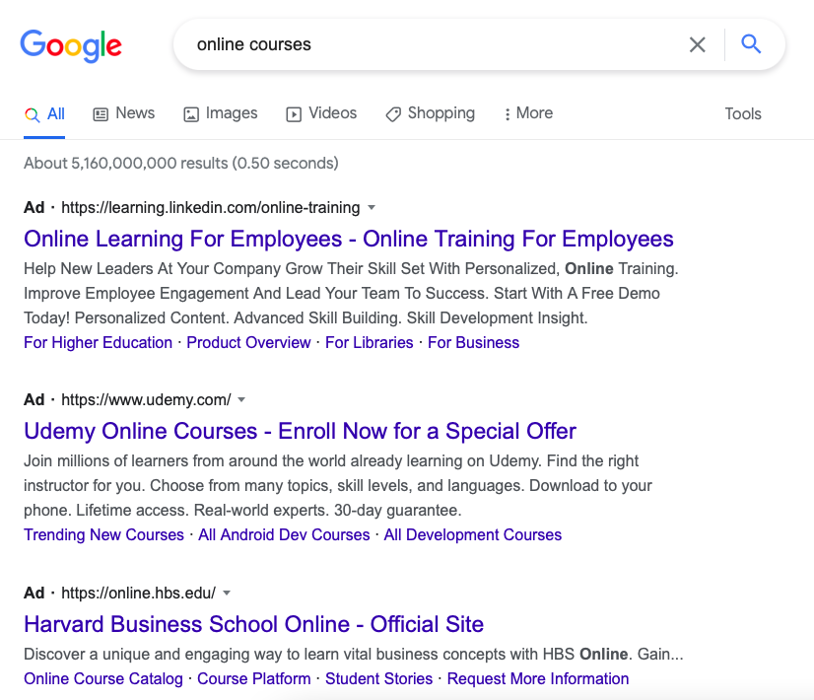814x700 pixels.
Task: Clear the search box with the X icon
Action: coord(697,44)
